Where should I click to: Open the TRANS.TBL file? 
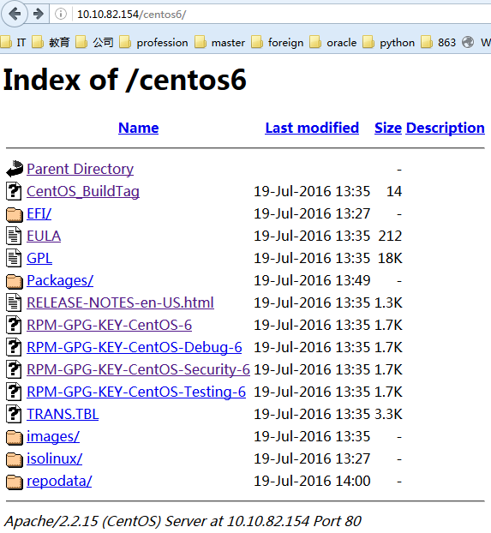pos(63,414)
